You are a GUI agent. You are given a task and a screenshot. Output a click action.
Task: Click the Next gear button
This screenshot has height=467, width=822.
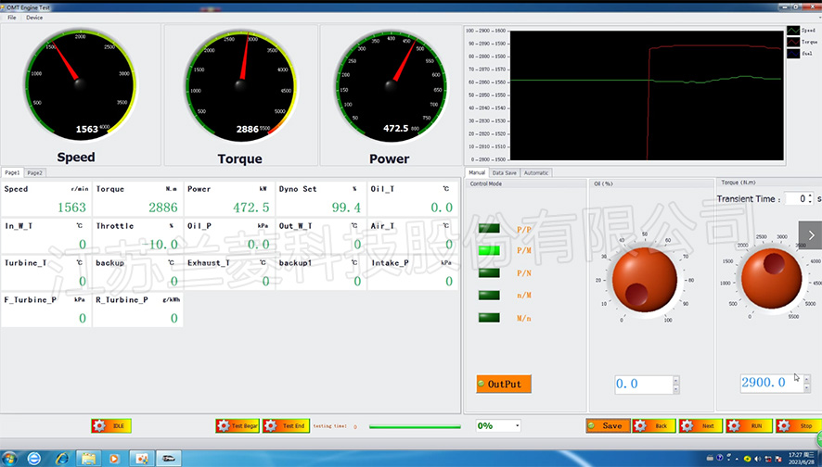[x=700, y=425]
